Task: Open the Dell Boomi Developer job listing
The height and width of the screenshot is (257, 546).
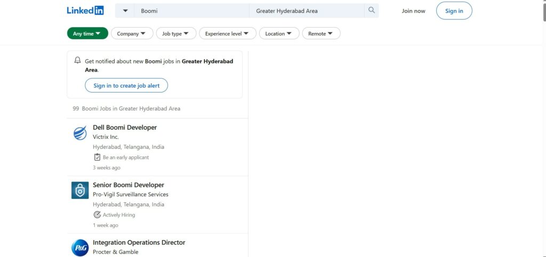Action: tap(125, 127)
